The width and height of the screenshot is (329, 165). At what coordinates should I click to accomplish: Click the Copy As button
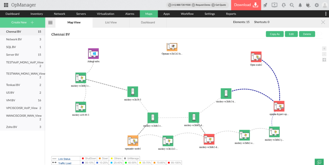point(274,34)
